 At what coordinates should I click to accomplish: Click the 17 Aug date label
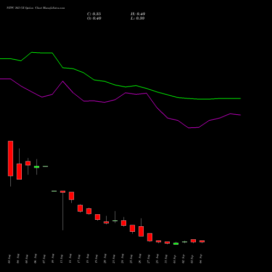pyautogui.click(x=79, y=259)
